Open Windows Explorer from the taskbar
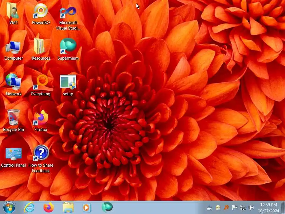 [x=68, y=207]
